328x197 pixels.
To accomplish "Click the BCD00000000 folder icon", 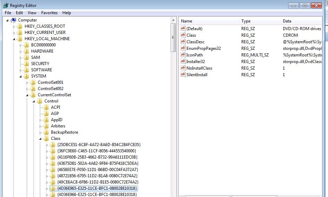I will pyautogui.click(x=27, y=45).
